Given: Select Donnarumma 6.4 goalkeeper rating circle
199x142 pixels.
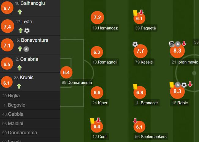Looking at the screenshot, I should coord(66,73).
